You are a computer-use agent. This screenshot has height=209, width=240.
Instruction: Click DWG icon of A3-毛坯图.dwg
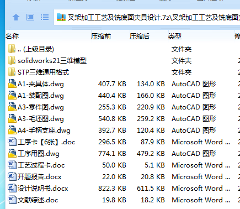tap(12, 118)
